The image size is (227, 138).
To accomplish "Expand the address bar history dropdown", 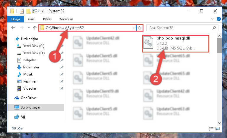I will tap(134, 28).
